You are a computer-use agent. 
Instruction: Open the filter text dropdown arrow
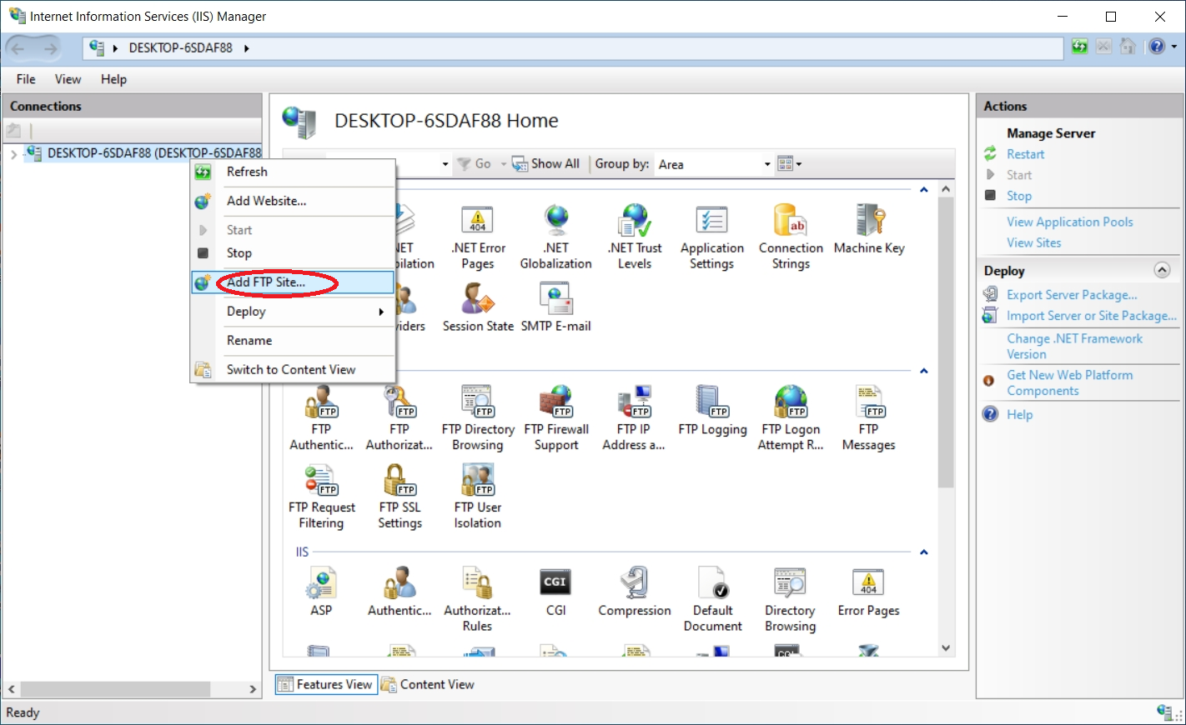445,164
